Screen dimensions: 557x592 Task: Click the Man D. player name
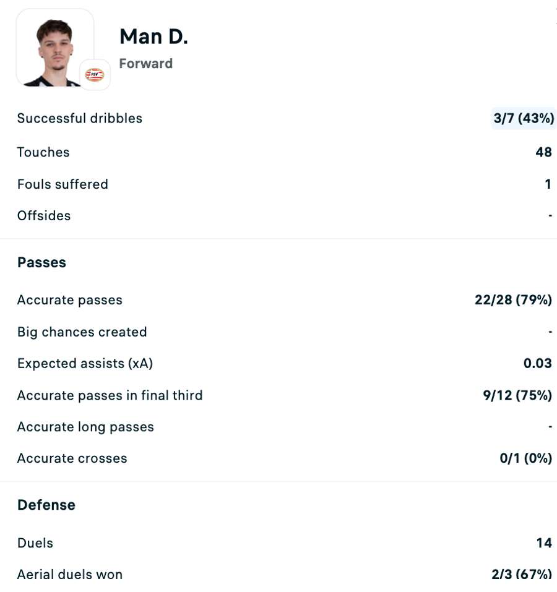[x=153, y=36]
